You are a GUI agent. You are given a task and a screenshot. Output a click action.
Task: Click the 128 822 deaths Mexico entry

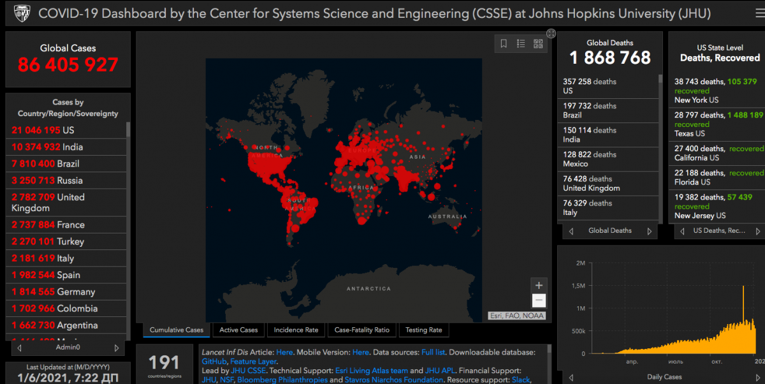[609, 159]
